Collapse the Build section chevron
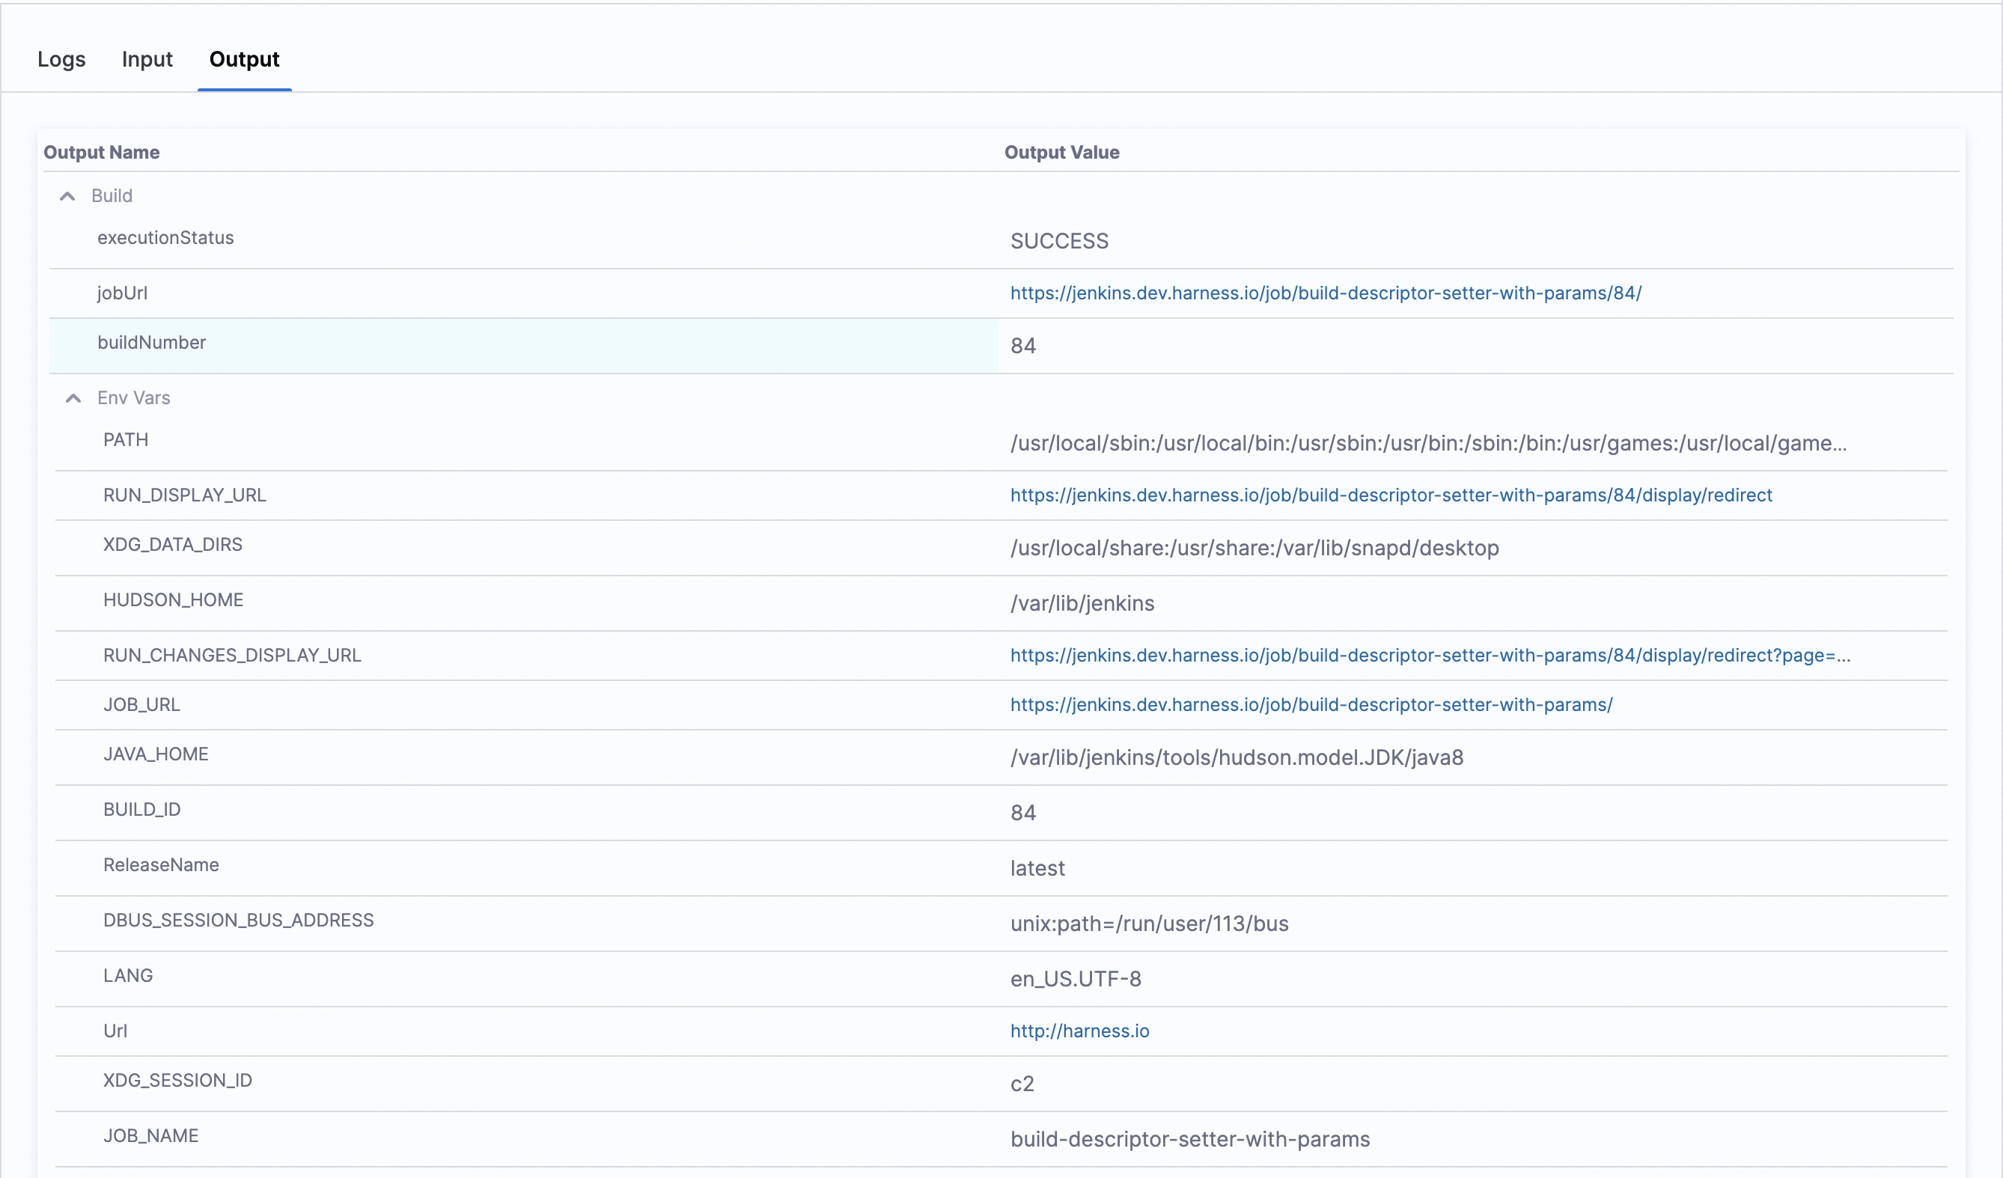 click(67, 196)
